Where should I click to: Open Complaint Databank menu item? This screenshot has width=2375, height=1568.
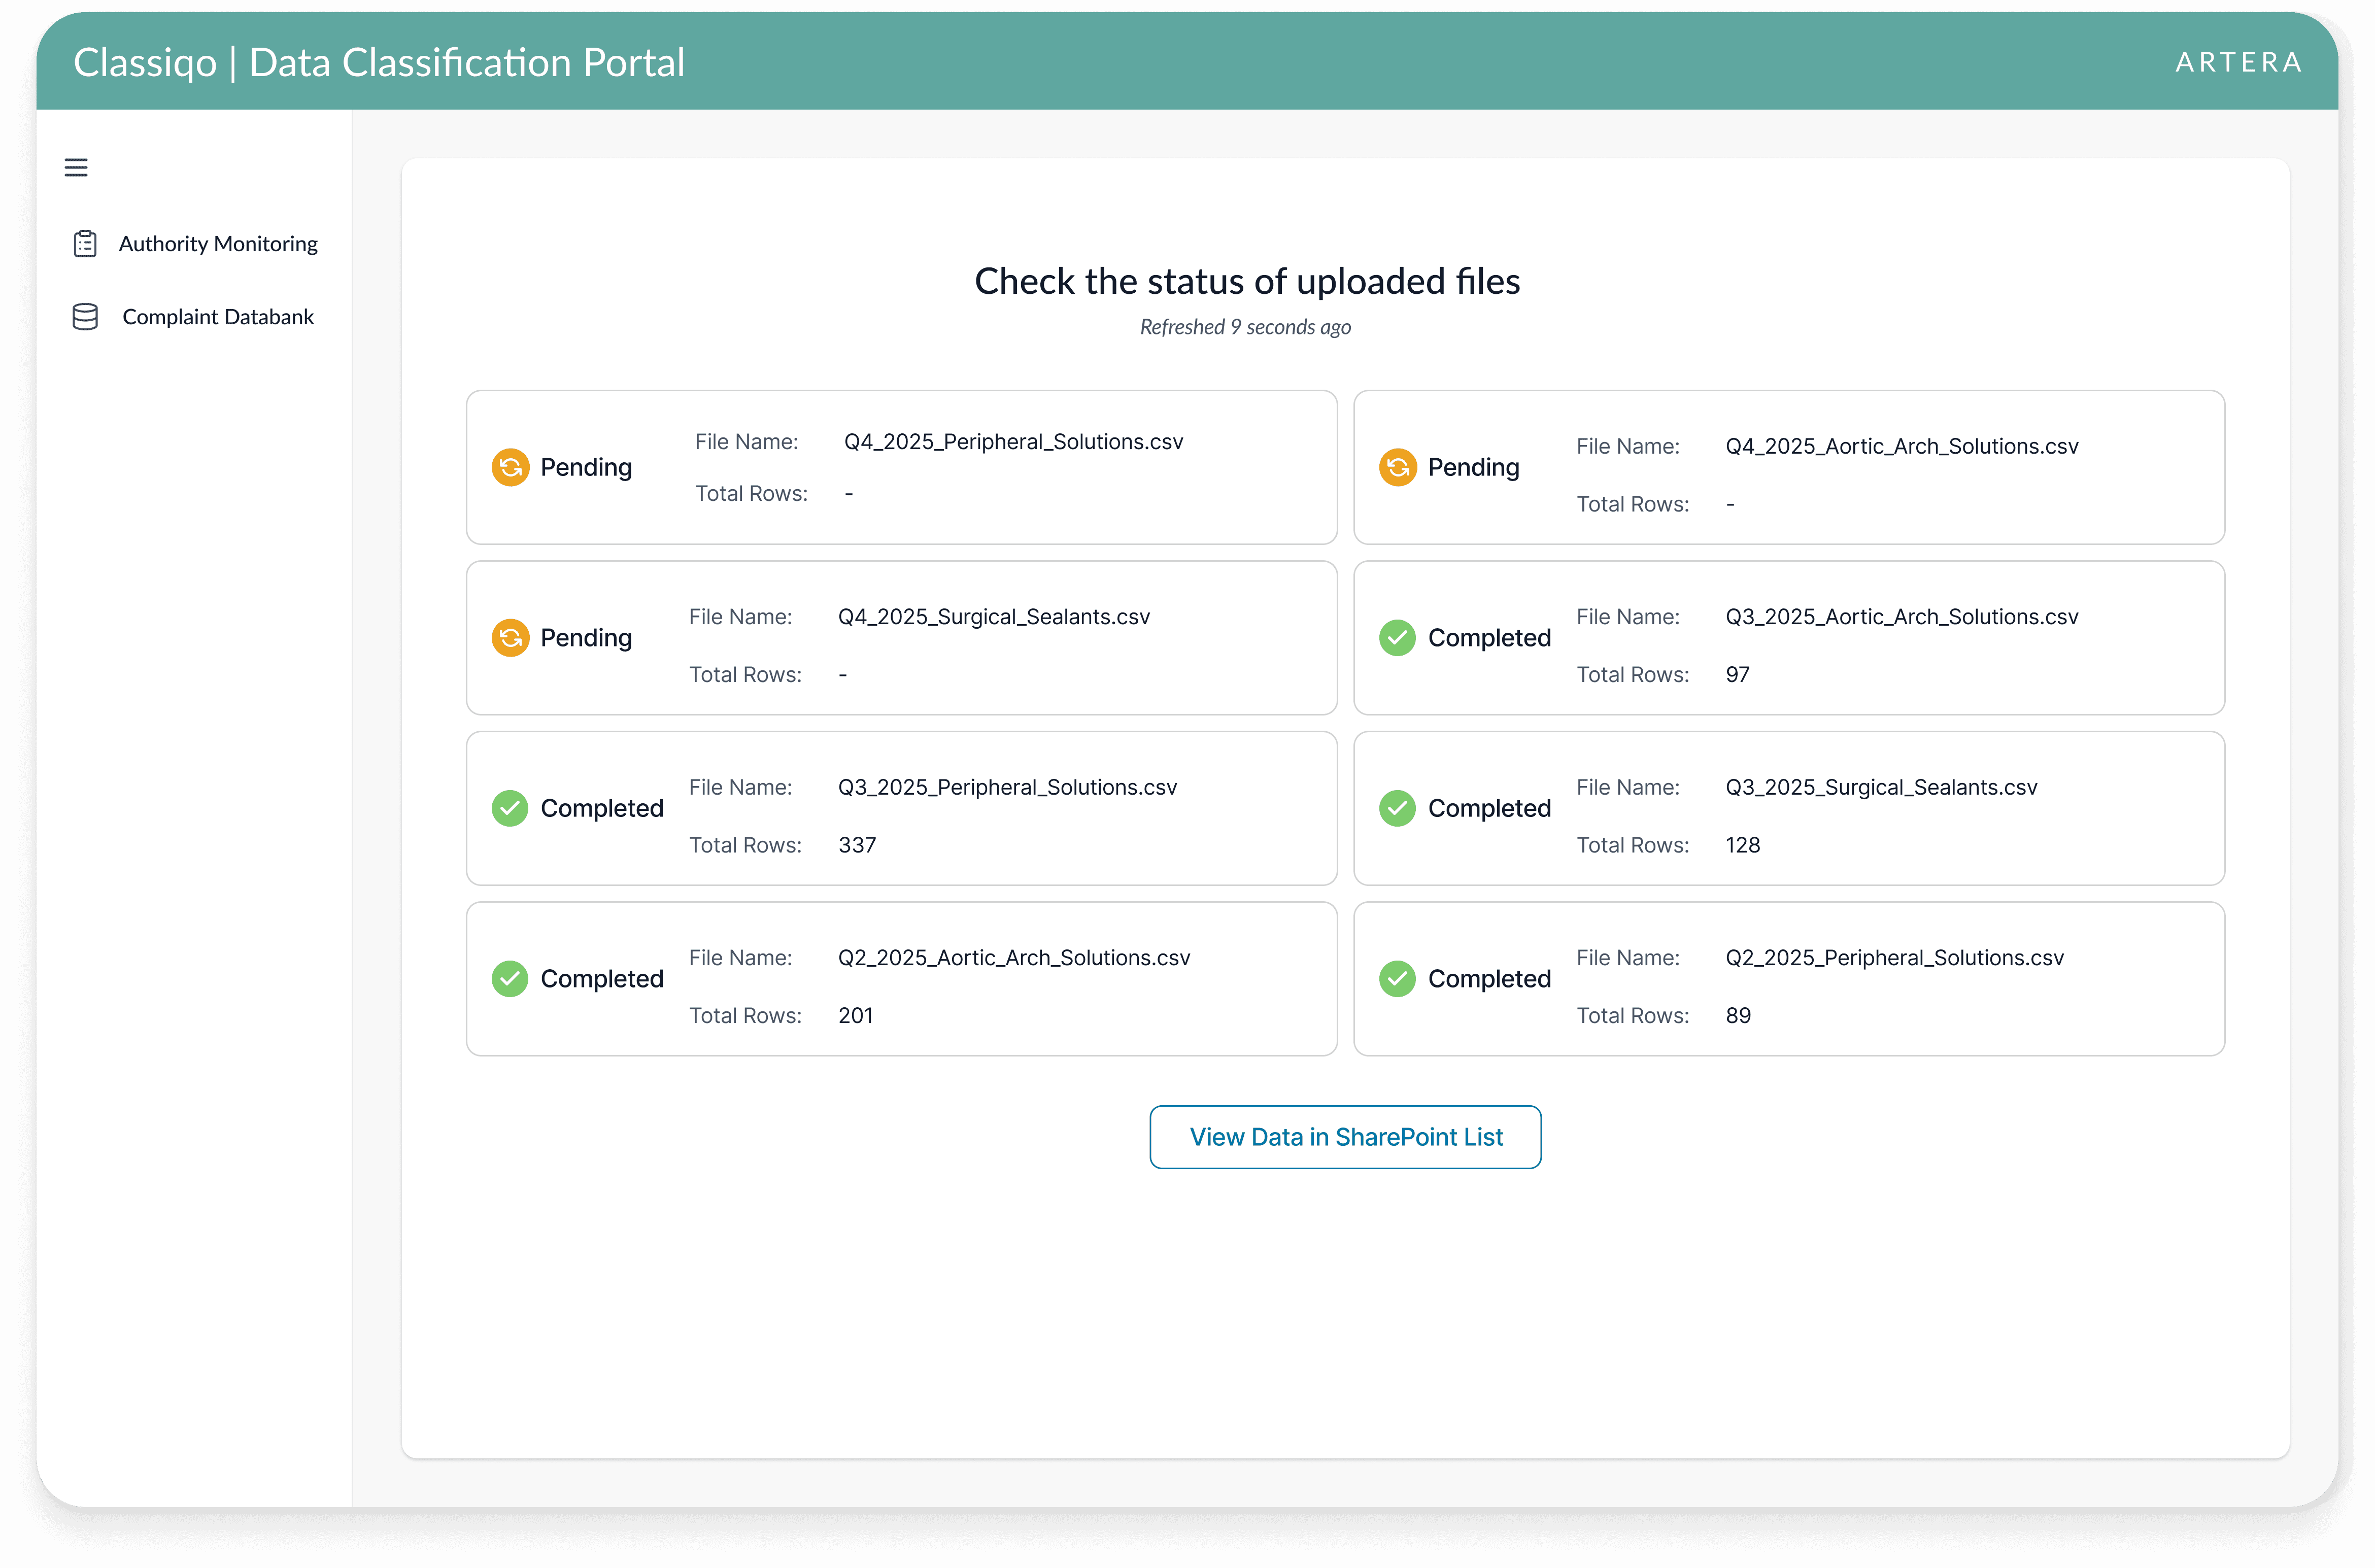218,317
